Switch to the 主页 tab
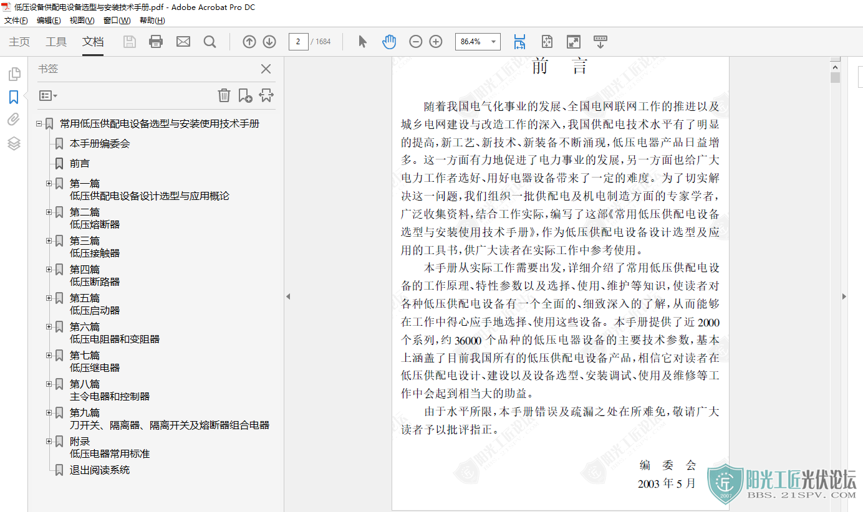 pos(19,42)
